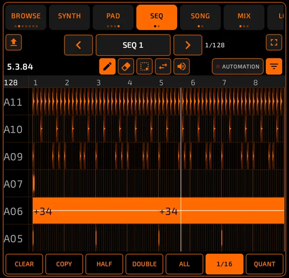
Task: Click bar 1 in the timeline ruler
Action: click(35, 83)
